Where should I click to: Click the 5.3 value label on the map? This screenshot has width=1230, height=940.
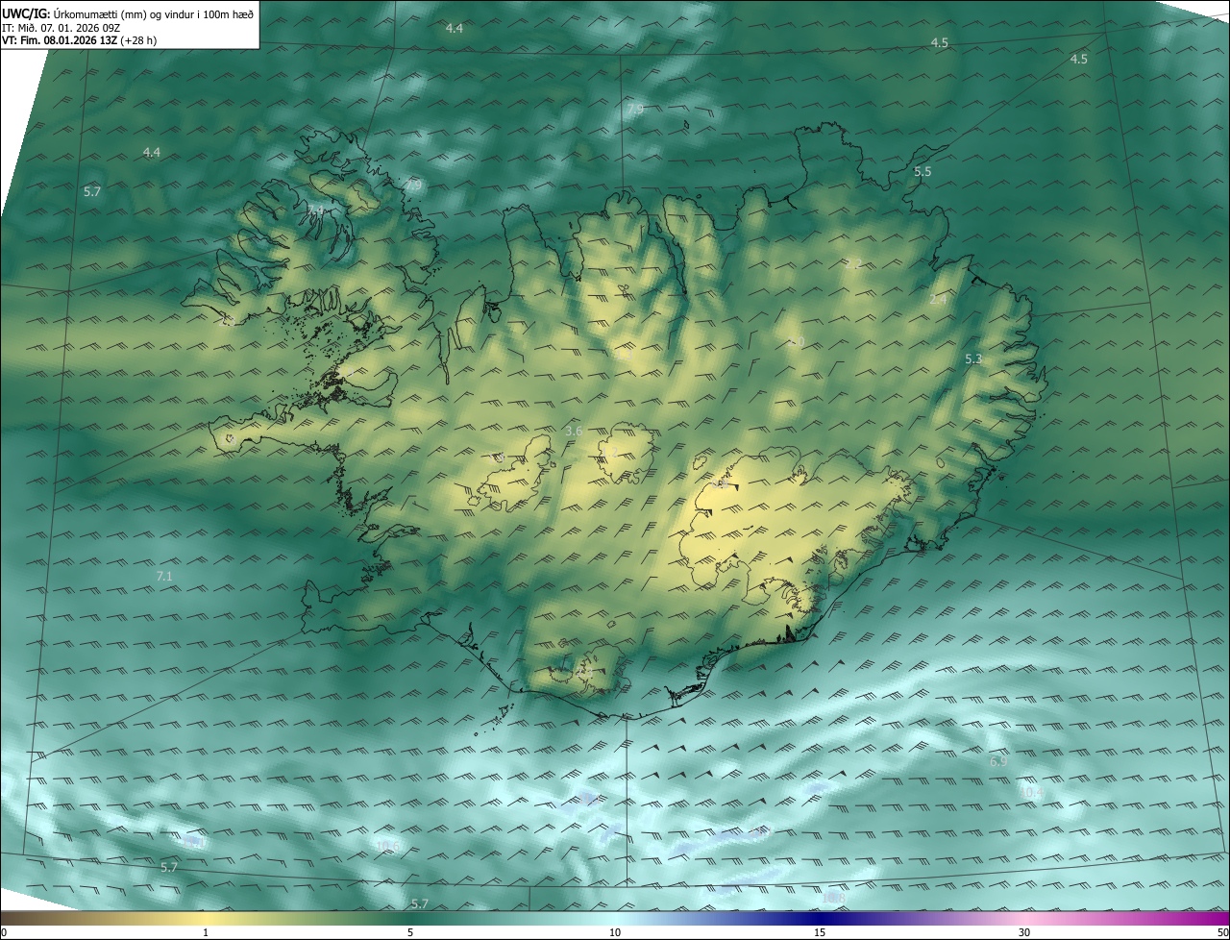[x=973, y=359]
